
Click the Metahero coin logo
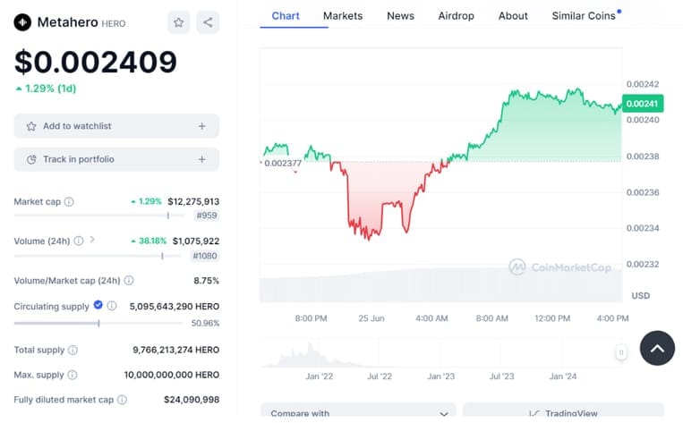[22, 22]
